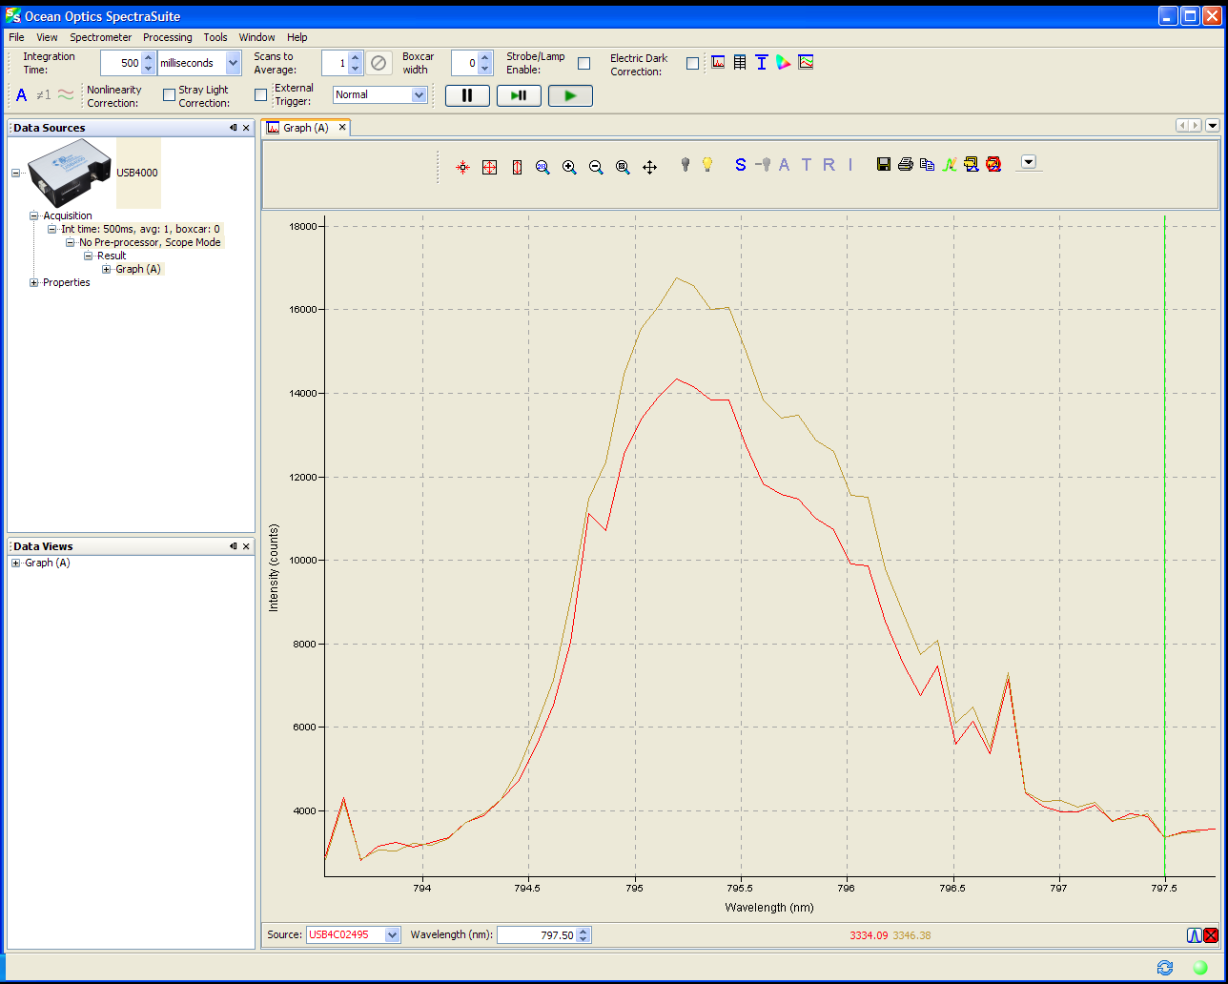Open the Processing menu
The image size is (1228, 984).
168,37
